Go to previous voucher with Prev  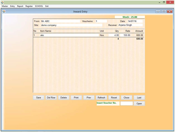(x=89, y=98)
